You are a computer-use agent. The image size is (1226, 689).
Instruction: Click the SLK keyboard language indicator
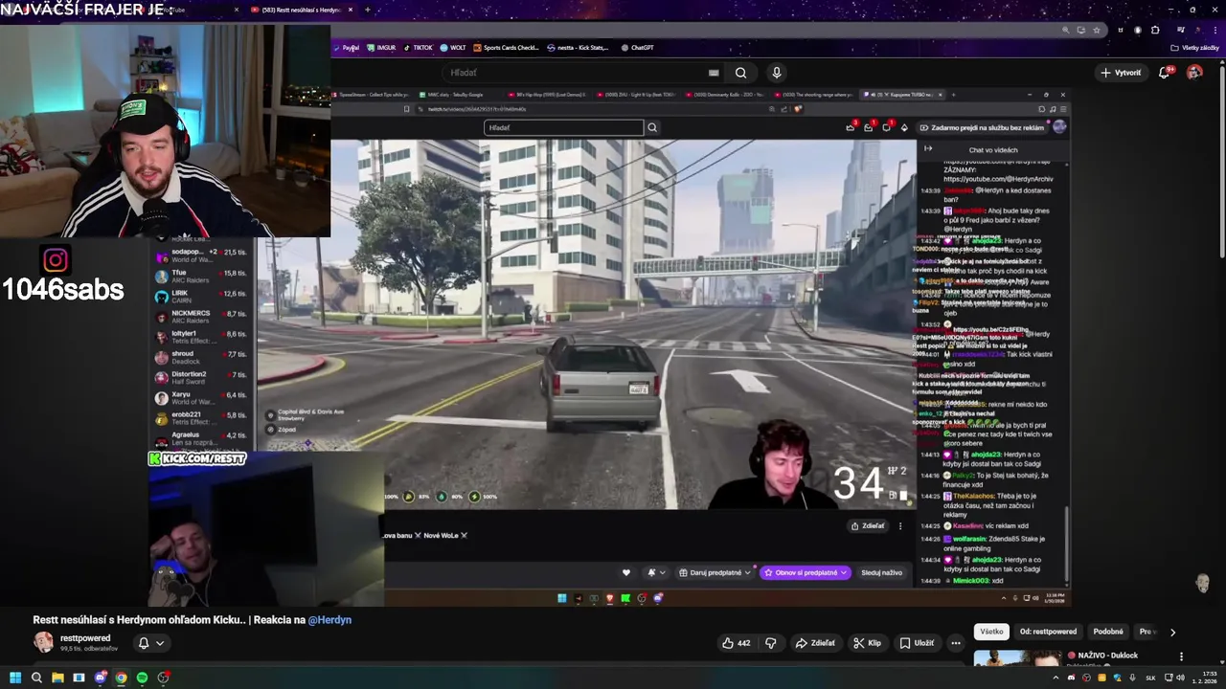pos(1150,678)
